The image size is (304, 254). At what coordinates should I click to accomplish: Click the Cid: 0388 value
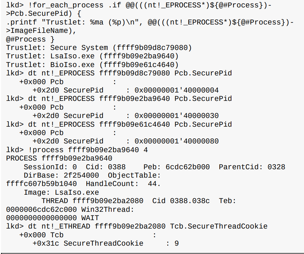106,167
